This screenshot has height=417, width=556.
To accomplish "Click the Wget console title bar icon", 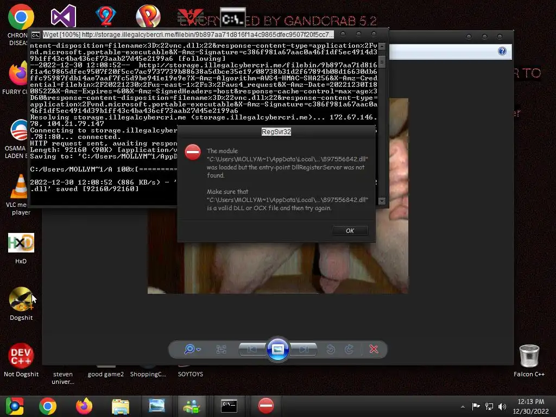I will [36, 35].
